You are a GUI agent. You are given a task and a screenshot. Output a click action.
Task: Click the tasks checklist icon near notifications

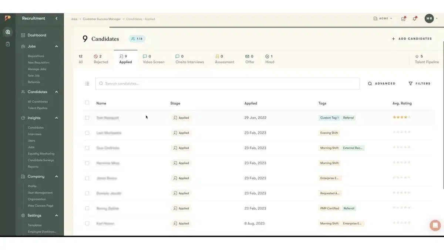403,18
